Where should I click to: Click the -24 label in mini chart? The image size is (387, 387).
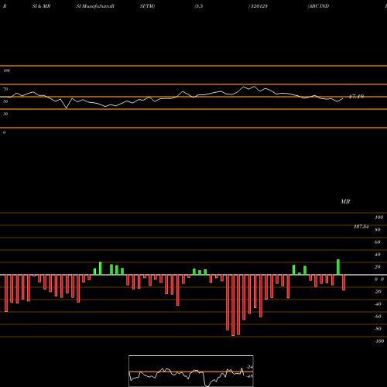point(249,367)
